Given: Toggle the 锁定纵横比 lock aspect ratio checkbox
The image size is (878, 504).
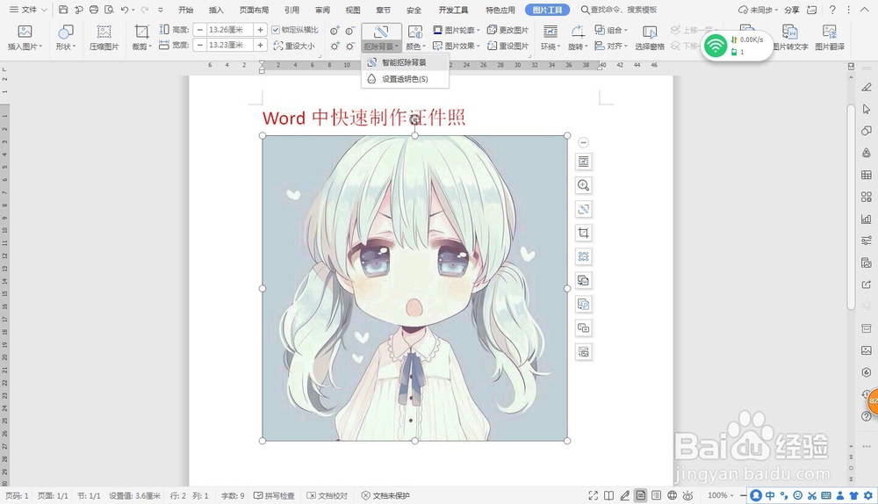Looking at the screenshot, I should (276, 30).
